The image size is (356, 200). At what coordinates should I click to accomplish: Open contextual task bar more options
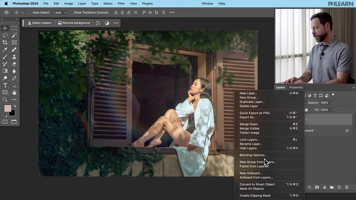click(x=116, y=23)
